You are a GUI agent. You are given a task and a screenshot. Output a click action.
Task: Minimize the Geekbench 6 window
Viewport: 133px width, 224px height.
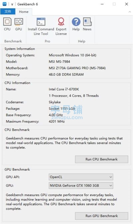(102, 4)
